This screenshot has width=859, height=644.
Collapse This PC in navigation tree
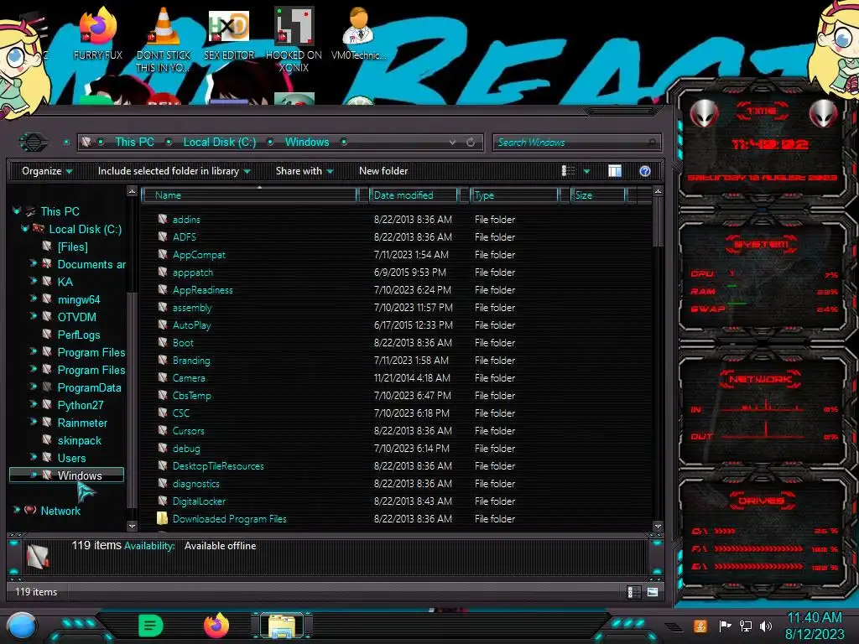[17, 210]
